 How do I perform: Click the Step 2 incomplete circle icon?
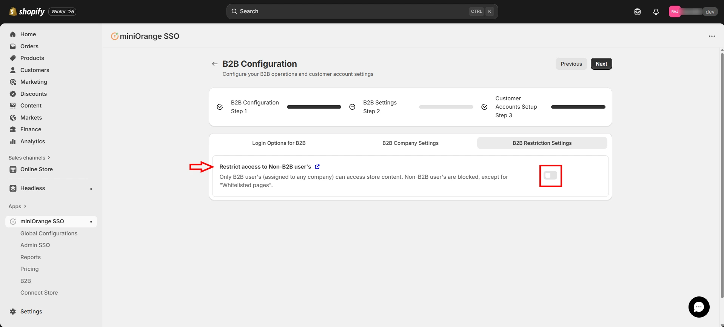(x=352, y=107)
